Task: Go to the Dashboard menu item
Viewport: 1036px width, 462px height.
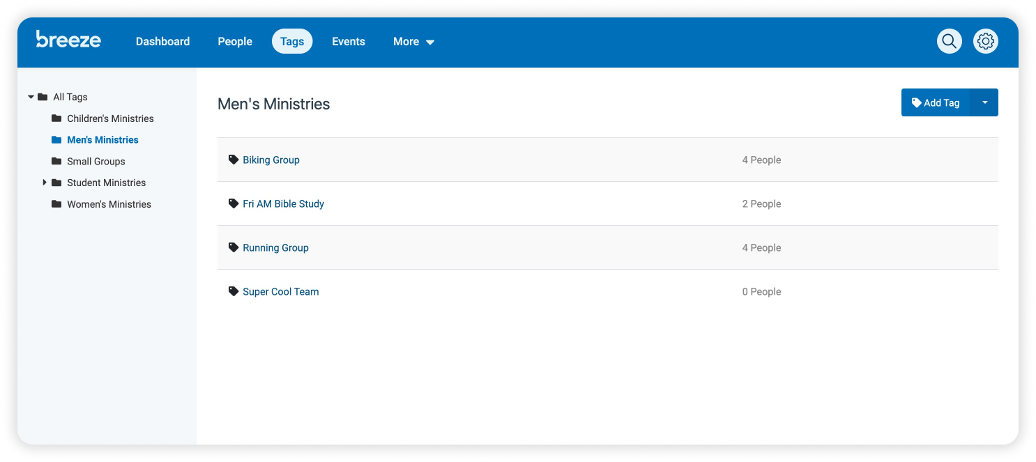Action: tap(162, 41)
